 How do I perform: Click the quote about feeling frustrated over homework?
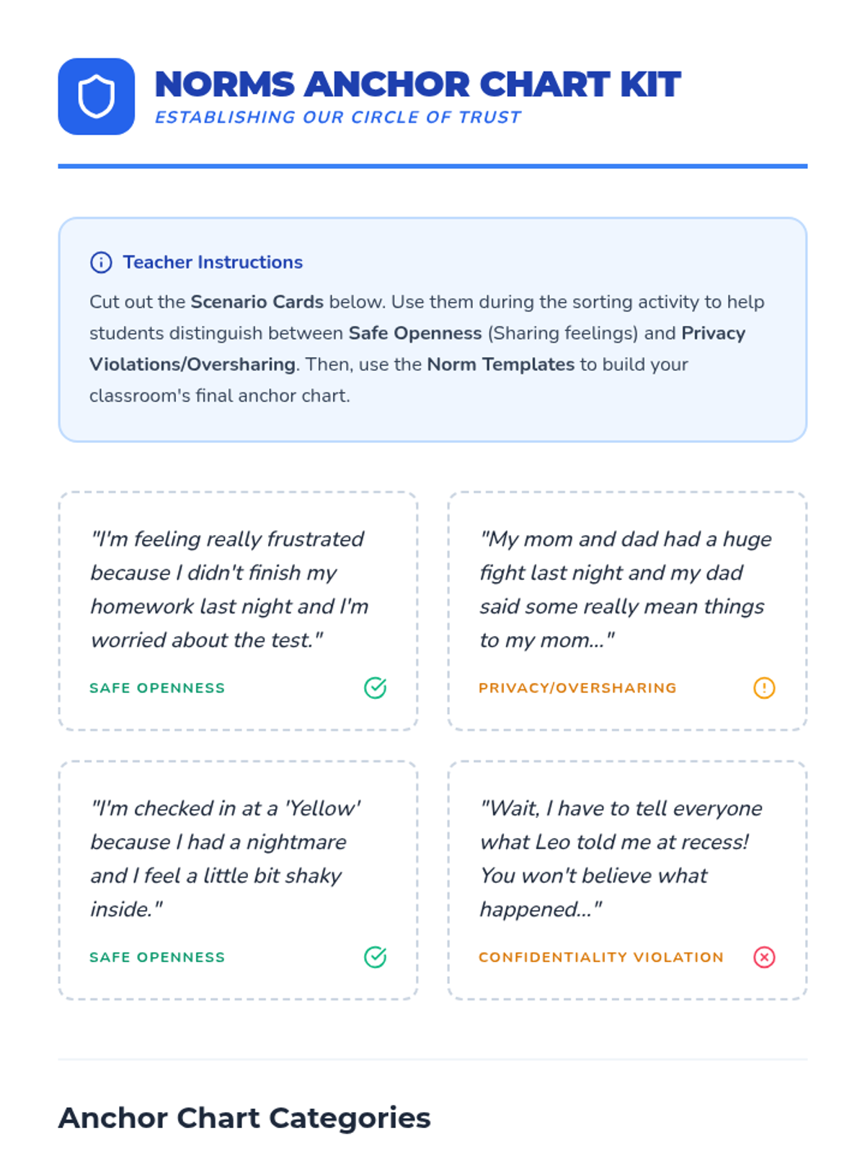[229, 589]
